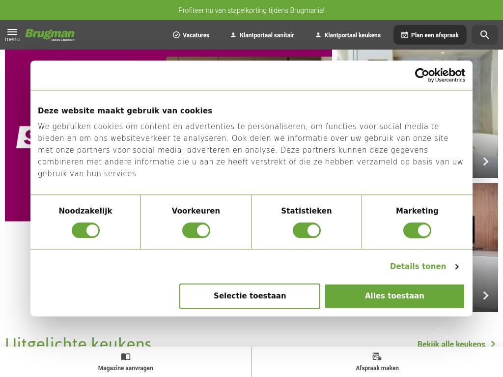The image size is (503, 377).
Task: Click the calendar icon in Plan een afspraak
Action: [x=405, y=35]
